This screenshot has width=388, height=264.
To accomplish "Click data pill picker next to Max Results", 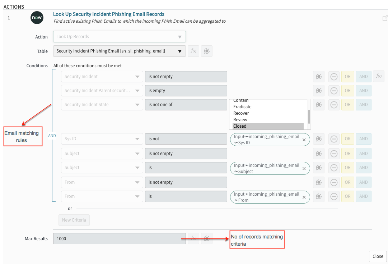I will [207, 238].
